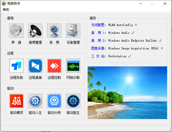Image resolution: width=172 pixels, height=132 pixels.
Task: Launch the red 驱动精灵 icon
Action: pyautogui.click(x=16, y=101)
